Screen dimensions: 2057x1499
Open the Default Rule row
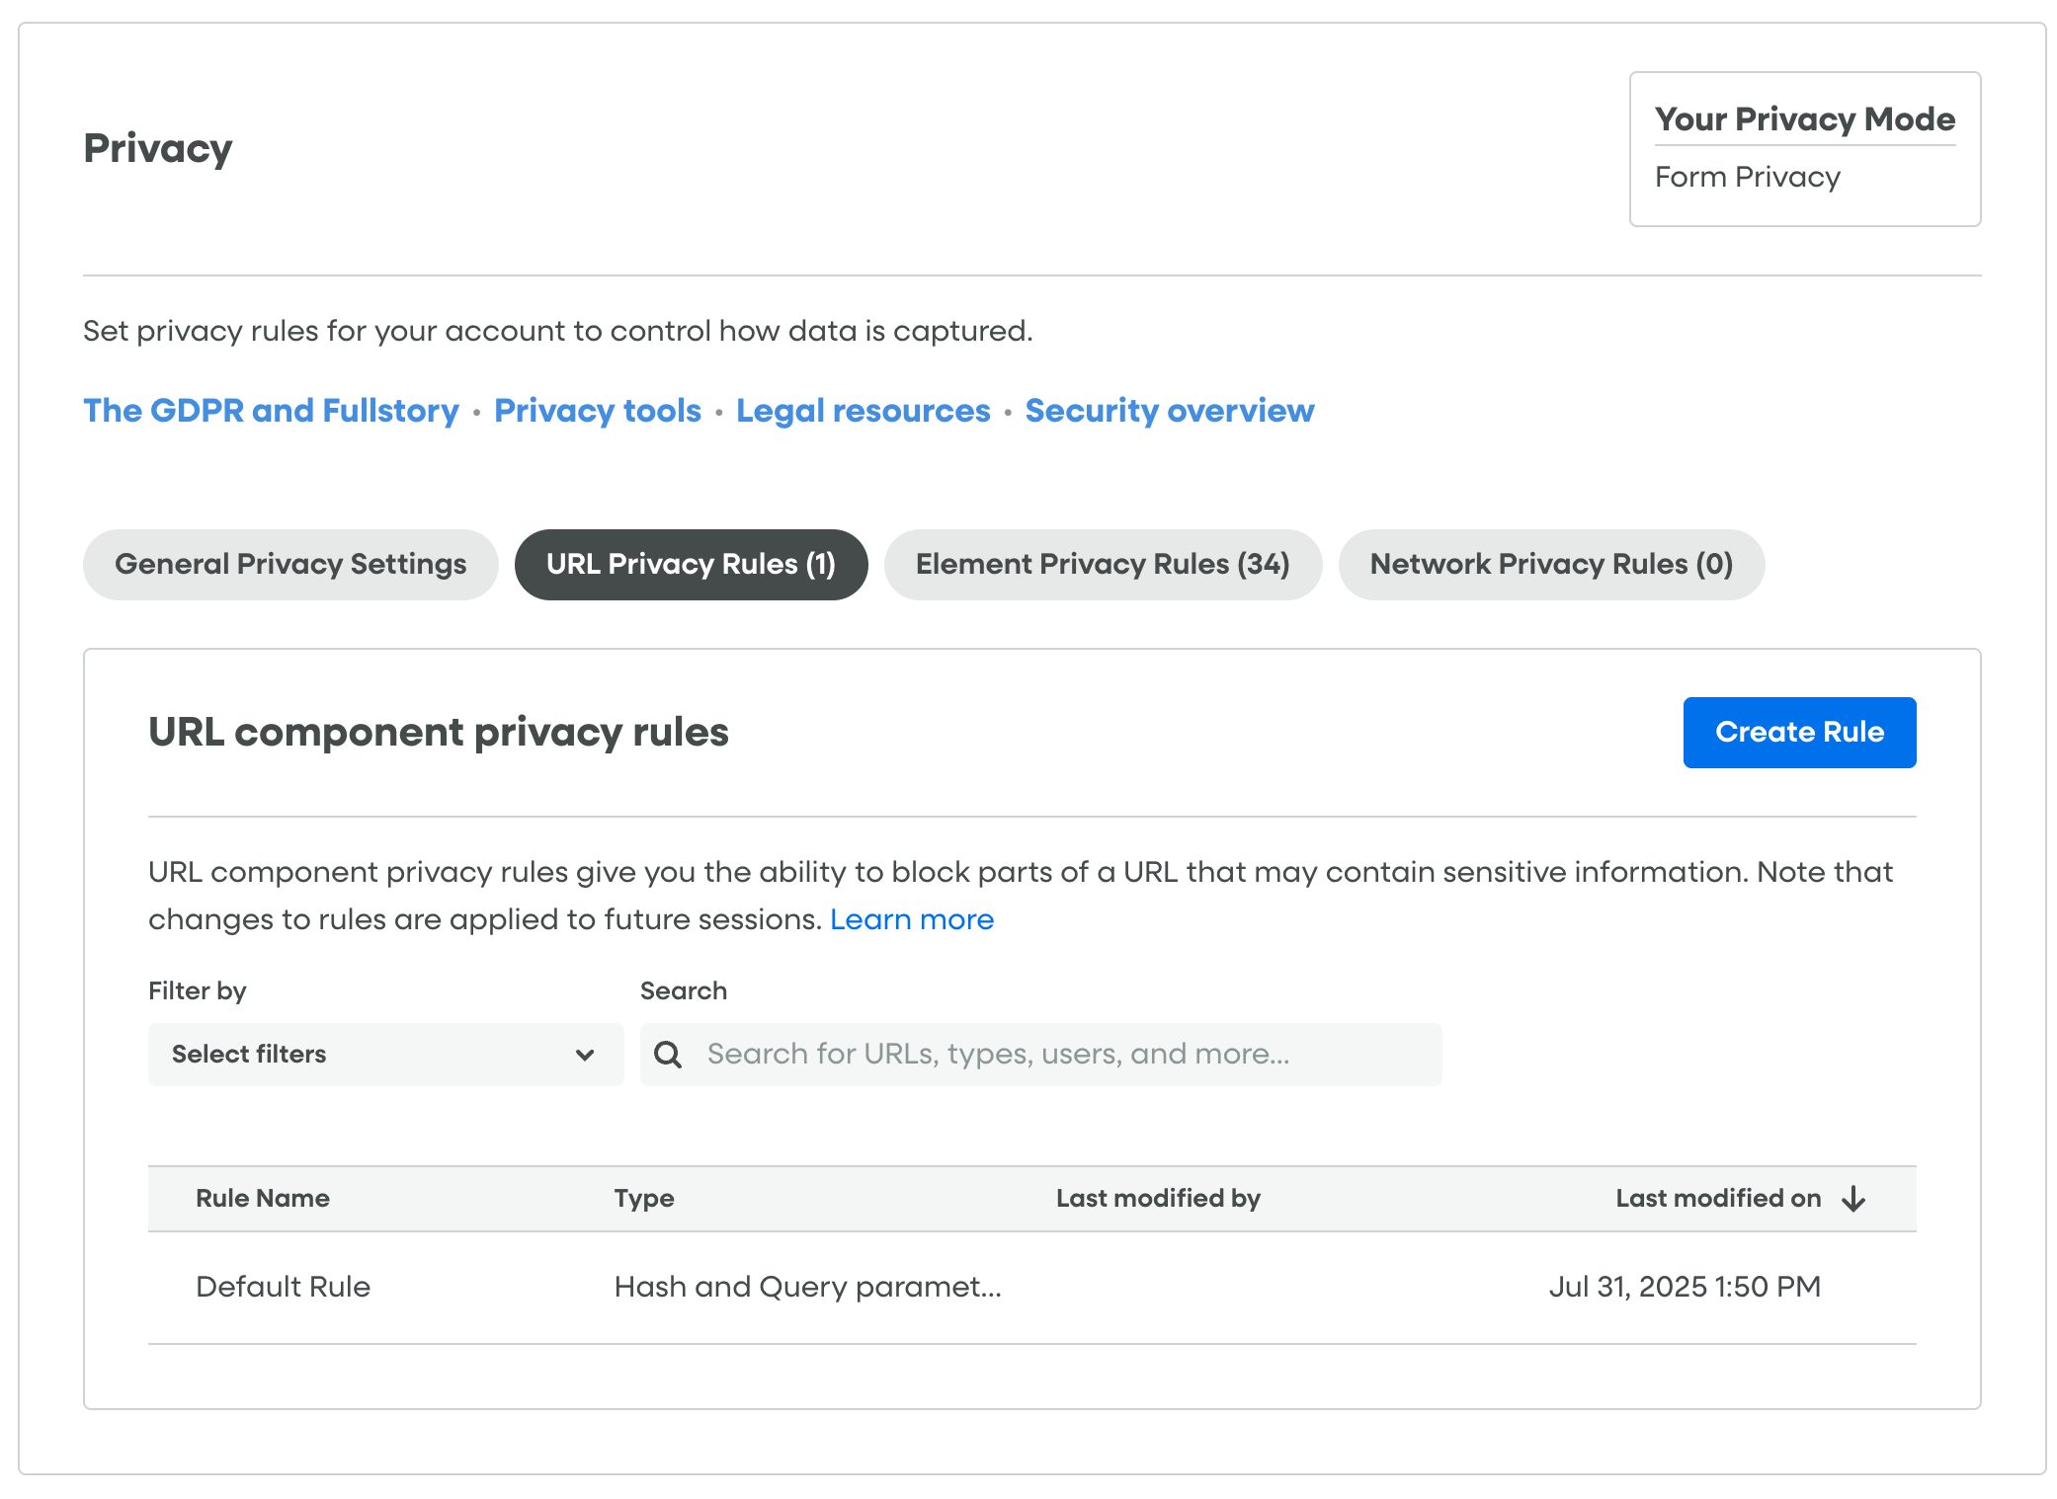(x=283, y=1287)
